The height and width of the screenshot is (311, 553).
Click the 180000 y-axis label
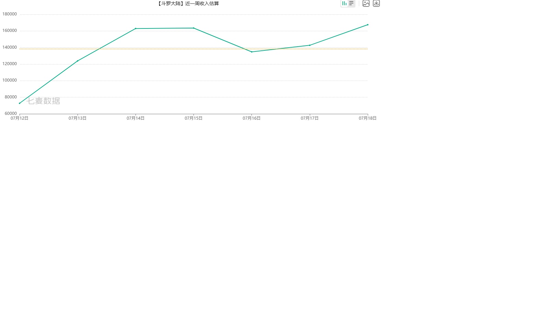[10, 14]
